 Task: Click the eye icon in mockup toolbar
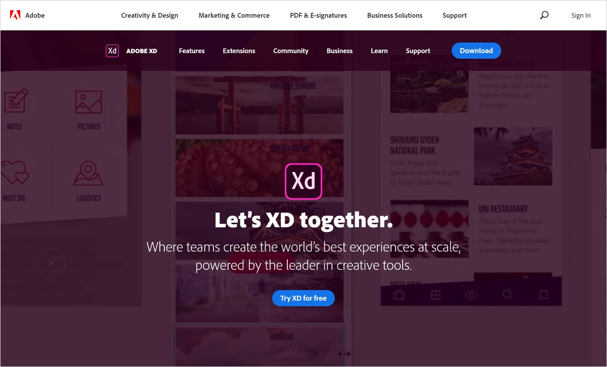tap(471, 295)
